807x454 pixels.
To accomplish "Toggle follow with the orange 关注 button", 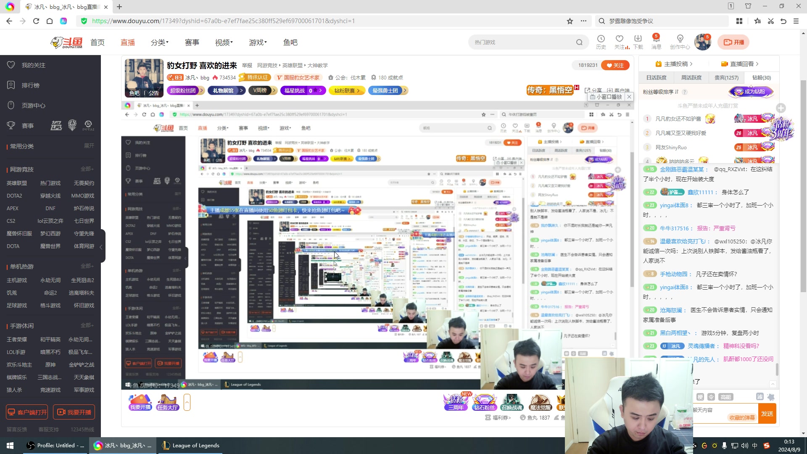I will coord(615,65).
